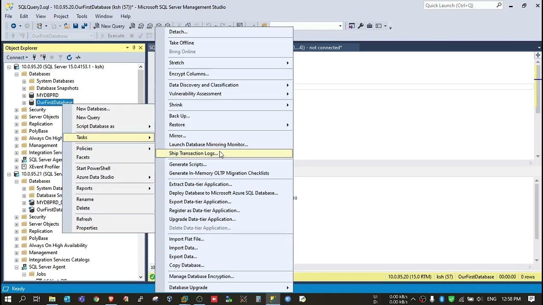The height and width of the screenshot is (305, 543).
Task: Open Google Chrome from the taskbar
Action: pos(96,299)
